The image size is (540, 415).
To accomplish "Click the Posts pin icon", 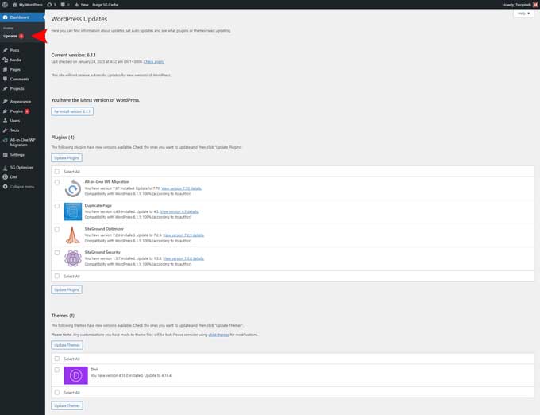I will [x=6, y=50].
